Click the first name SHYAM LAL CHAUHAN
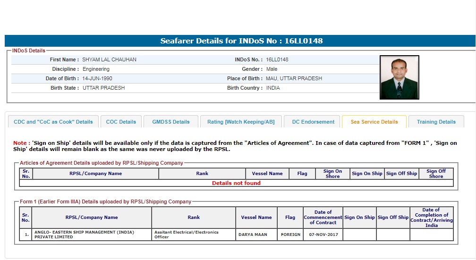Screen dimensions: 476x260 [109, 60]
